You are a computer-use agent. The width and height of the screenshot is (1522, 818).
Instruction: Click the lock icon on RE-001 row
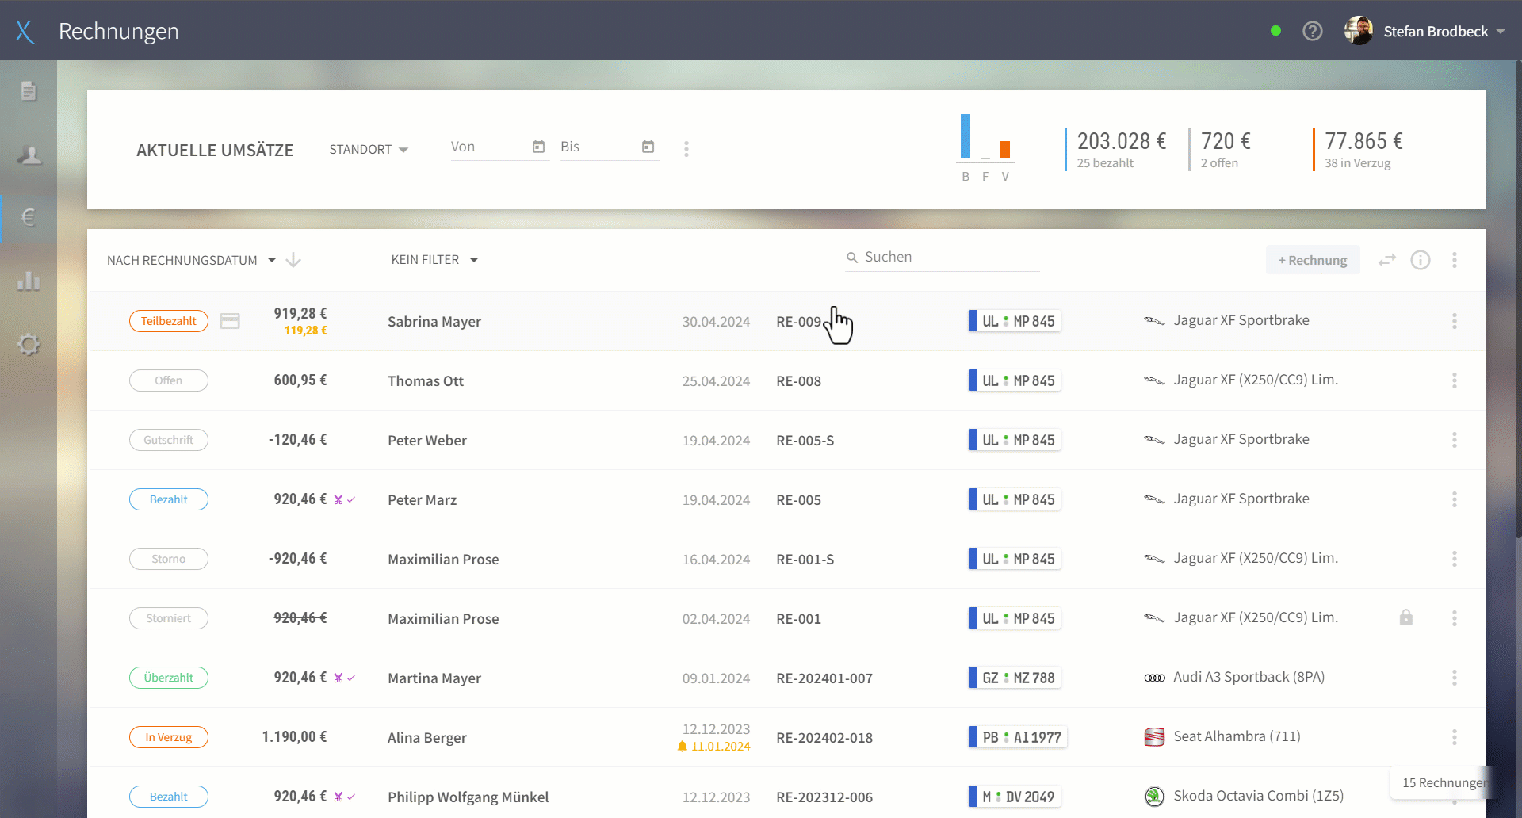(1406, 617)
